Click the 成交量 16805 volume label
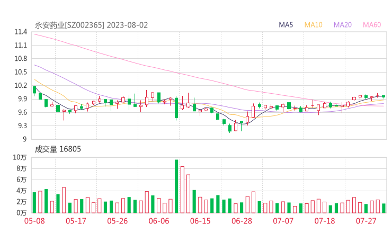 (58, 149)
